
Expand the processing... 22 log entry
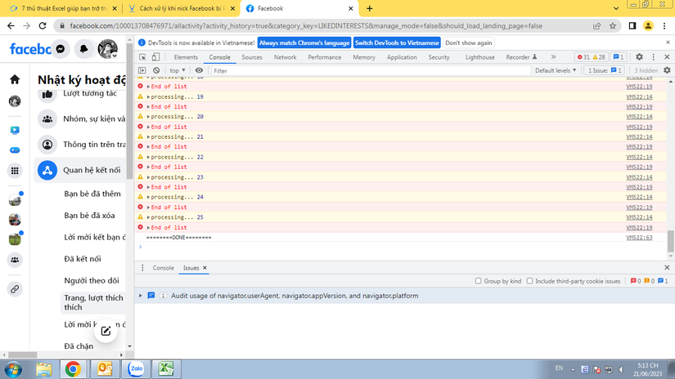(x=149, y=157)
